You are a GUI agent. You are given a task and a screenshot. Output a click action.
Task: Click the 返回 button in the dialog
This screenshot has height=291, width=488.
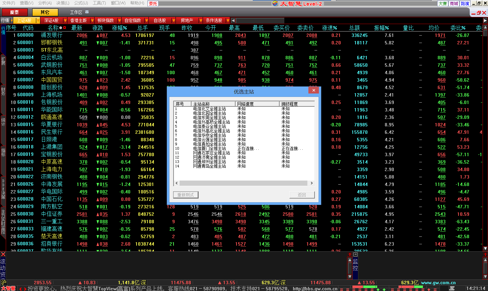point(302,195)
